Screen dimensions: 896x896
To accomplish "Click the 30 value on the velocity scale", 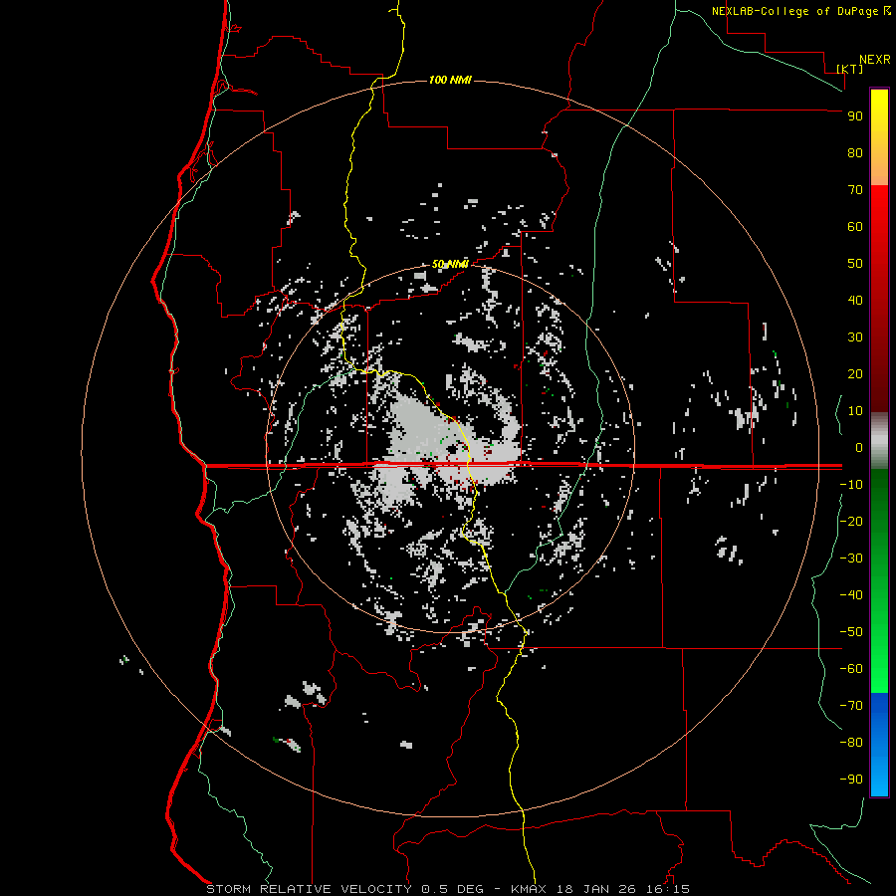I will point(855,337).
